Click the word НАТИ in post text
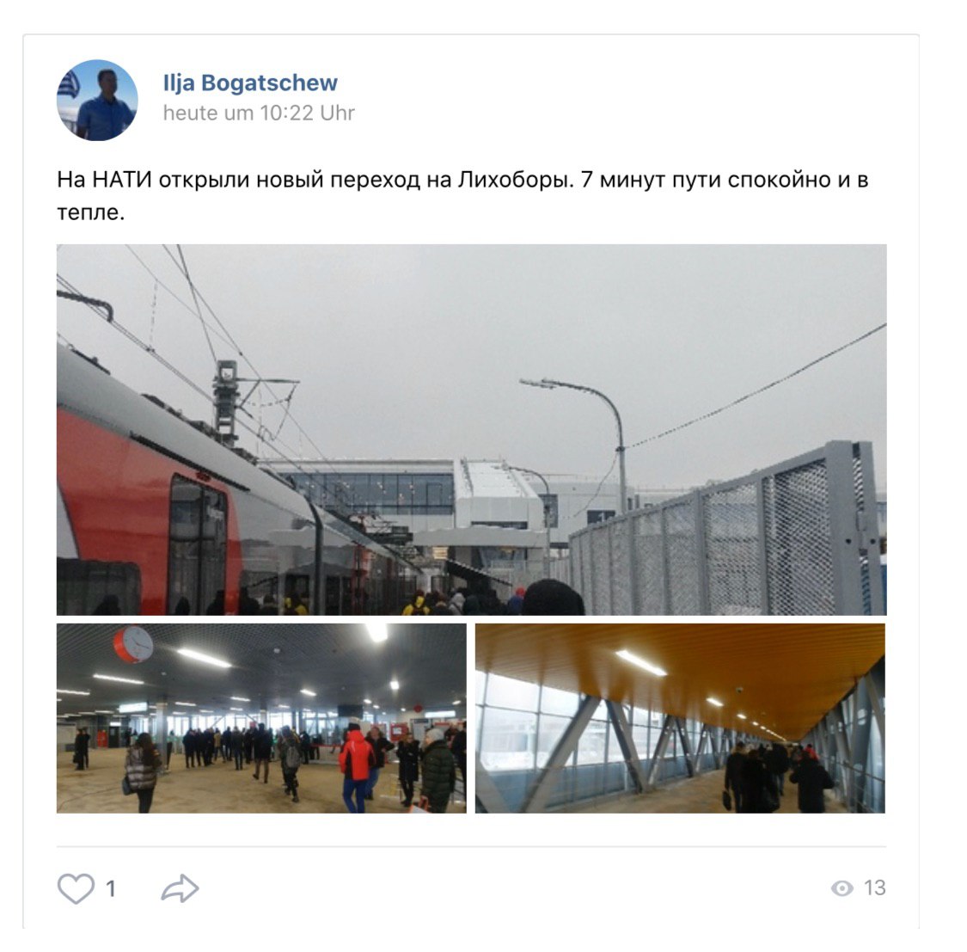This screenshot has width=967, height=952. tap(121, 180)
